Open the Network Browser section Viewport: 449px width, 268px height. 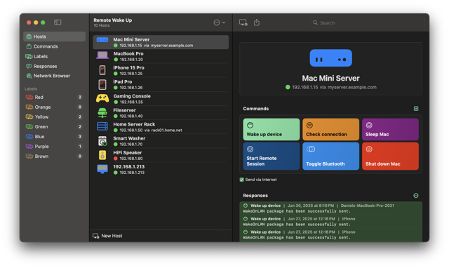pos(55,76)
